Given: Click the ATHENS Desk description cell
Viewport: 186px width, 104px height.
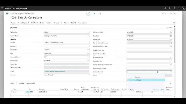Looking at the screenshot, I should click(x=49, y=92).
